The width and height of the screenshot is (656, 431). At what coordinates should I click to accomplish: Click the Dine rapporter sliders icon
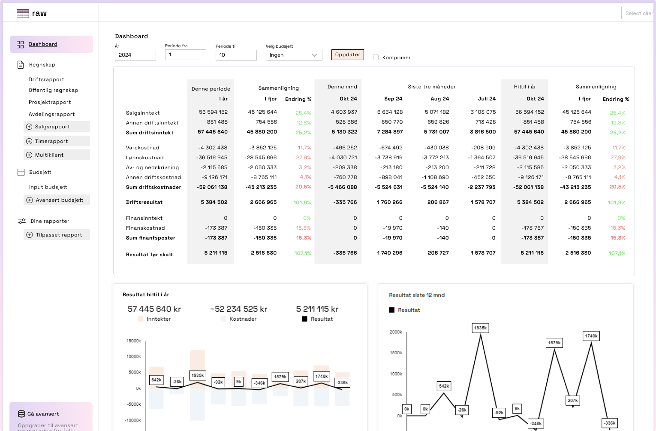tap(22, 221)
